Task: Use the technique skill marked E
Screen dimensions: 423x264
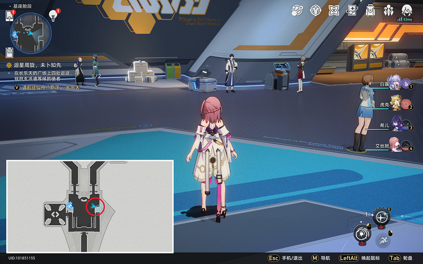Action: 381,217
